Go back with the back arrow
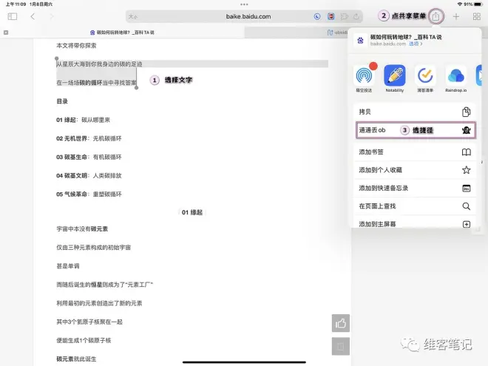The height and width of the screenshot is (366, 488). coord(33,16)
